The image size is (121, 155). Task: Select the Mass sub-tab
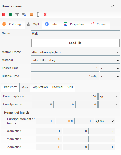25,87
